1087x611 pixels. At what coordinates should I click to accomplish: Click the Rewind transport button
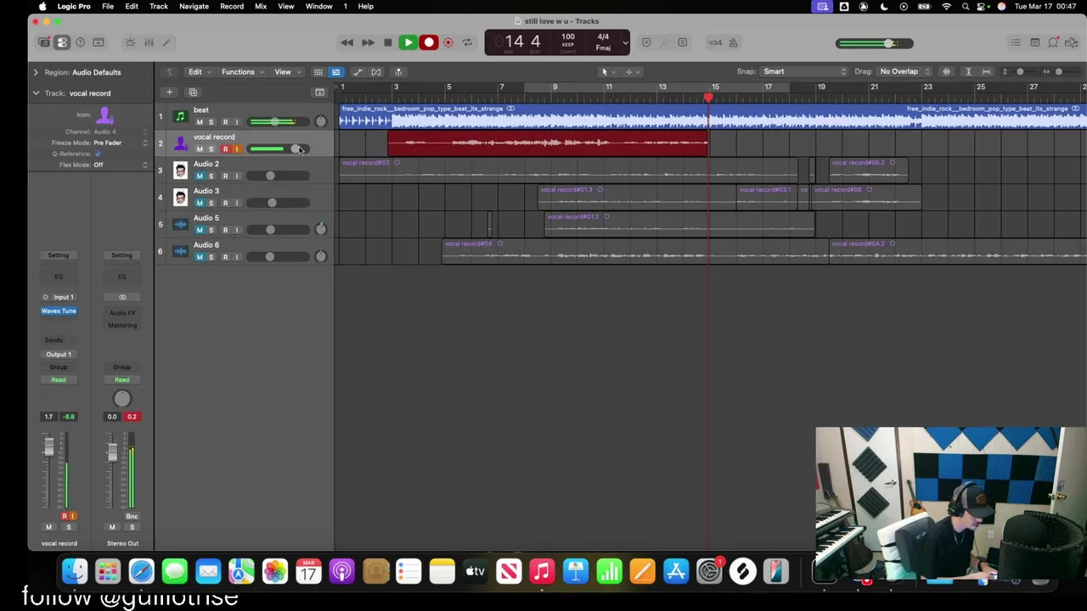(346, 42)
